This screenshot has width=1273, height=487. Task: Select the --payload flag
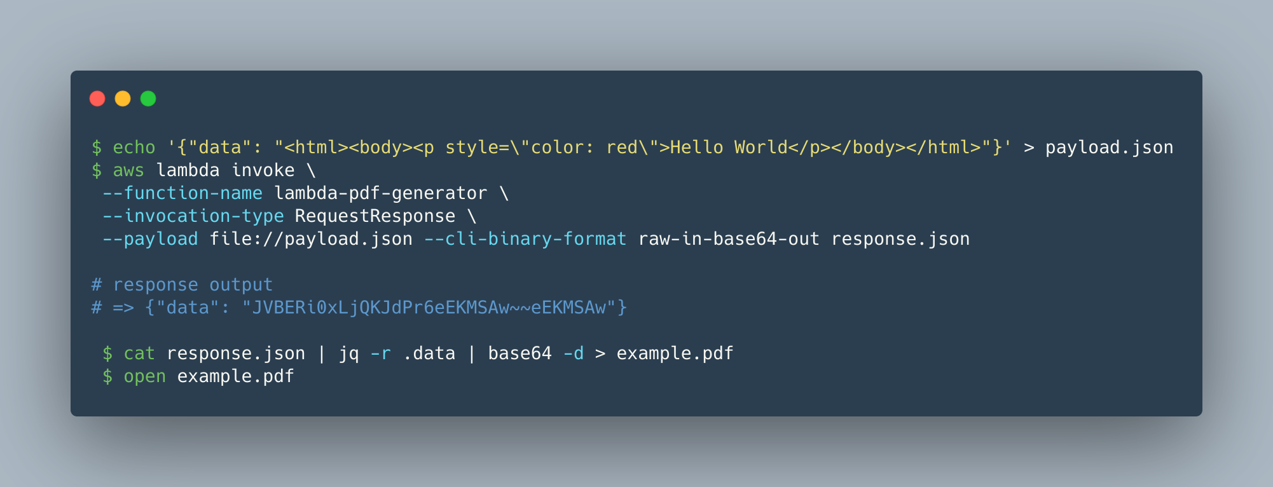(x=150, y=239)
